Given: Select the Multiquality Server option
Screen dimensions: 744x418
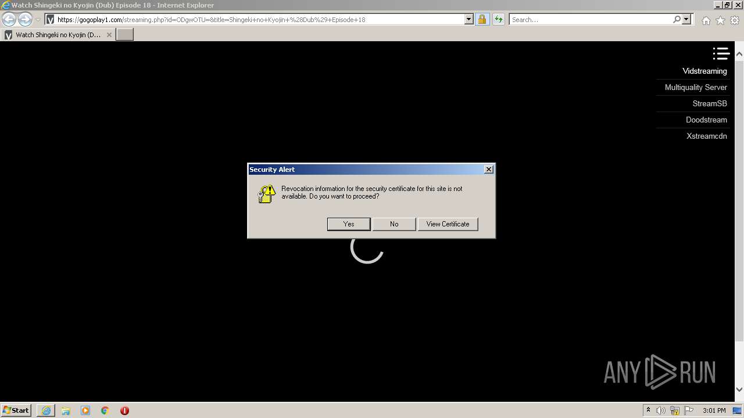Looking at the screenshot, I should click(x=696, y=87).
